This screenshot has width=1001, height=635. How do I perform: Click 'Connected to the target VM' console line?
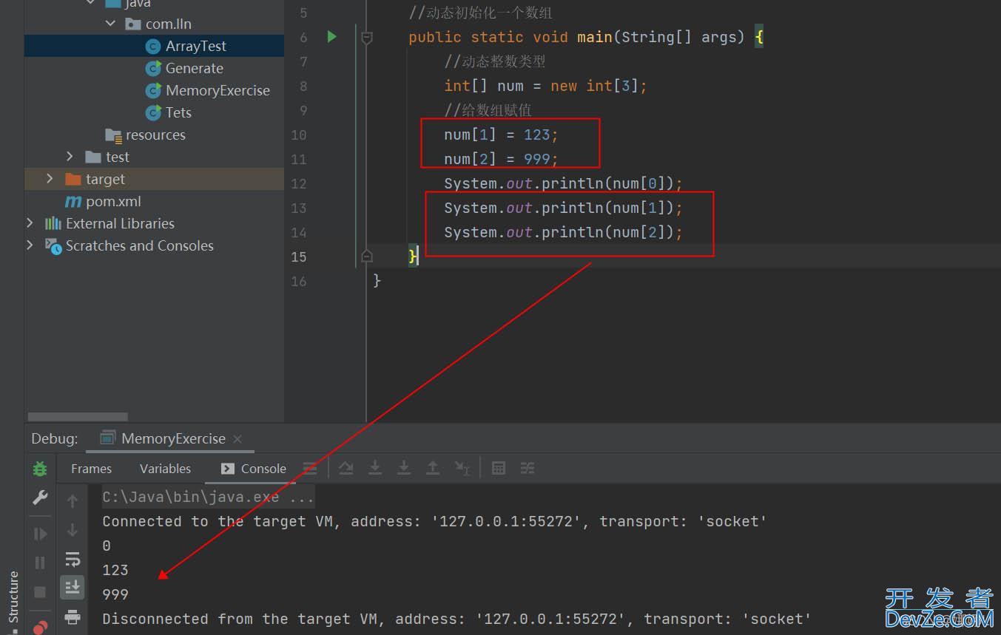[x=434, y=521]
